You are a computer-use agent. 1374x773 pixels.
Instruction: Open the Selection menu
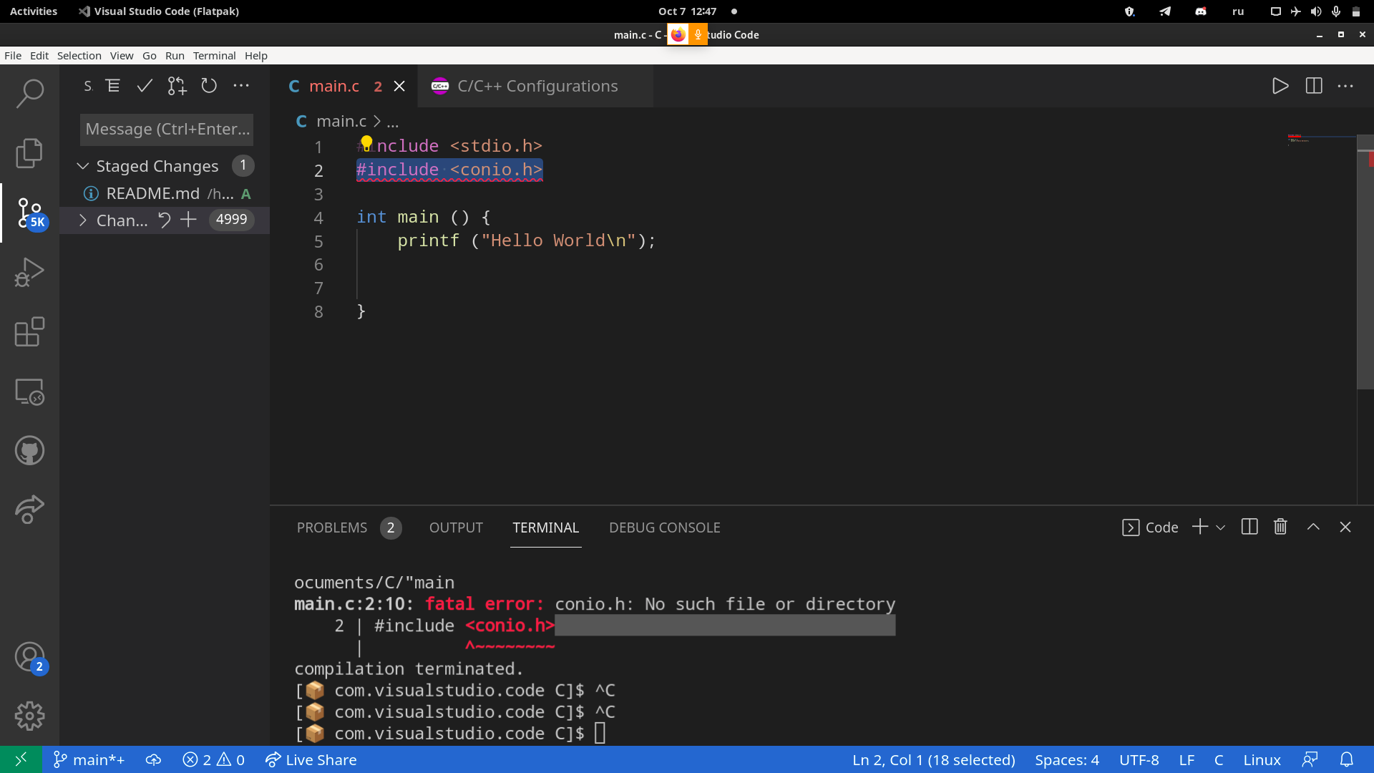(79, 56)
